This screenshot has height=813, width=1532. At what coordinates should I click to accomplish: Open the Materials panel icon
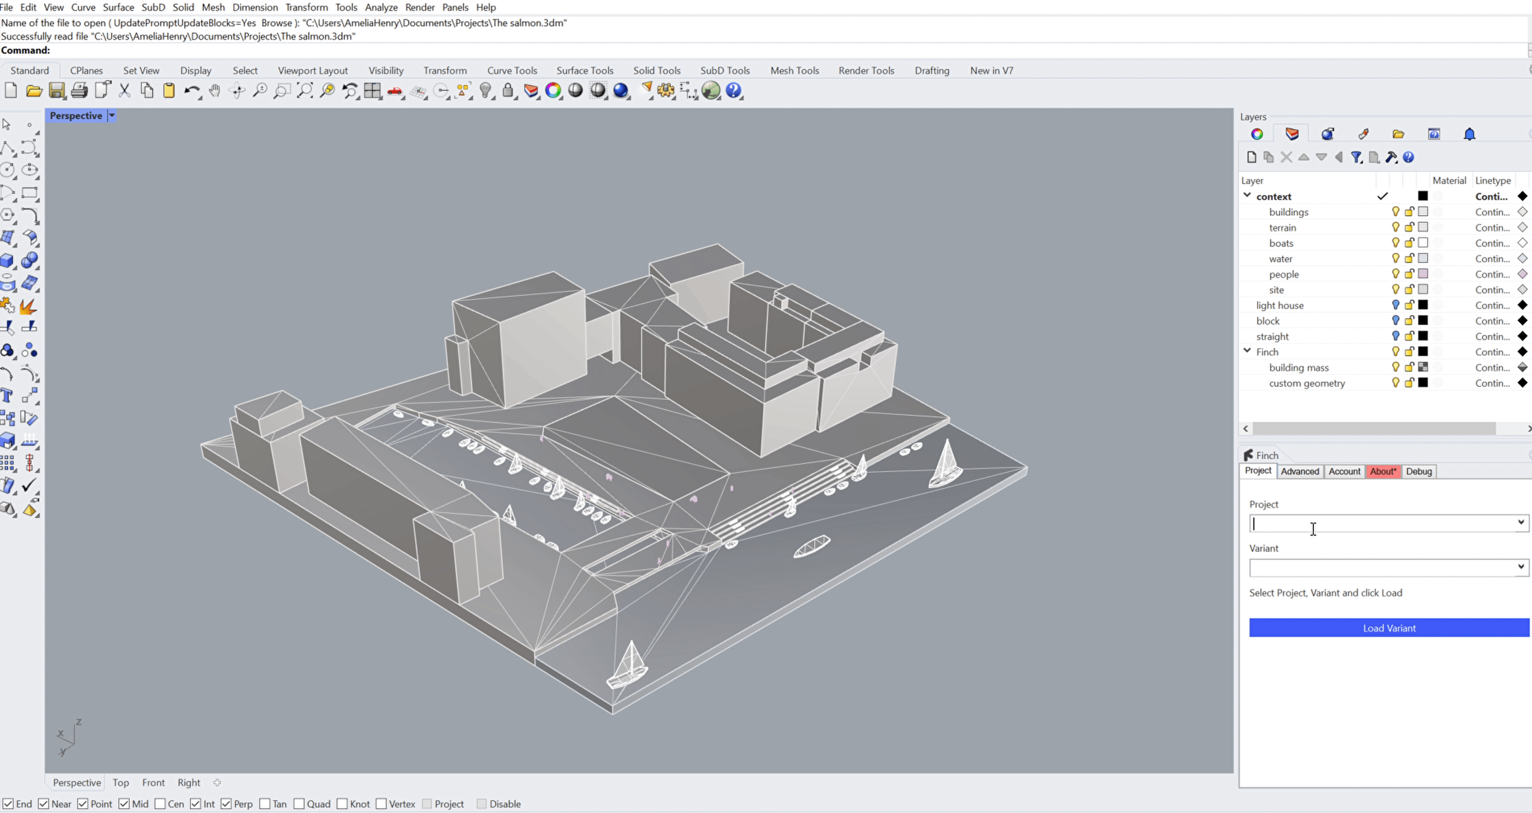pyautogui.click(x=1327, y=134)
